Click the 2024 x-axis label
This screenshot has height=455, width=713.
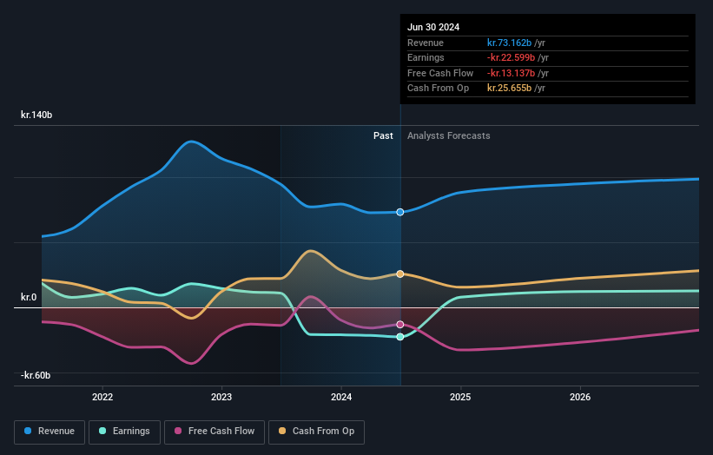tap(341, 398)
